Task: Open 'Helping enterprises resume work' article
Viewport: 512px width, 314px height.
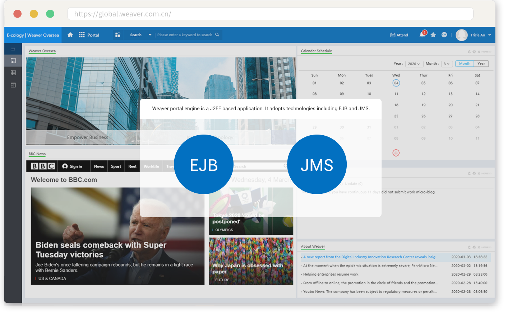Action: click(331, 274)
